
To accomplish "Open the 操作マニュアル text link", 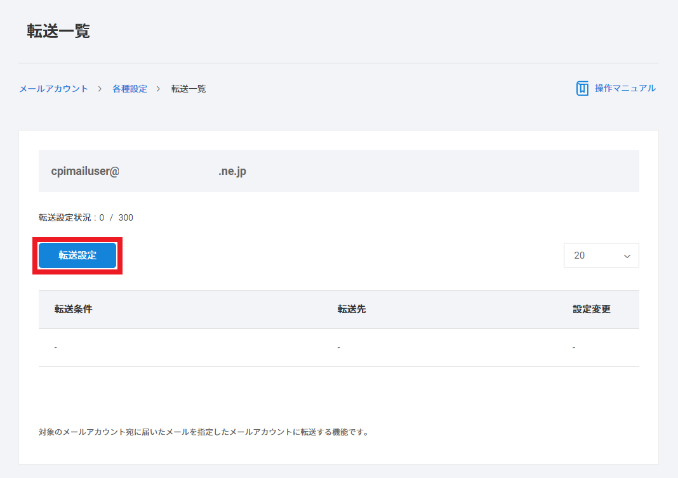I will tap(625, 88).
